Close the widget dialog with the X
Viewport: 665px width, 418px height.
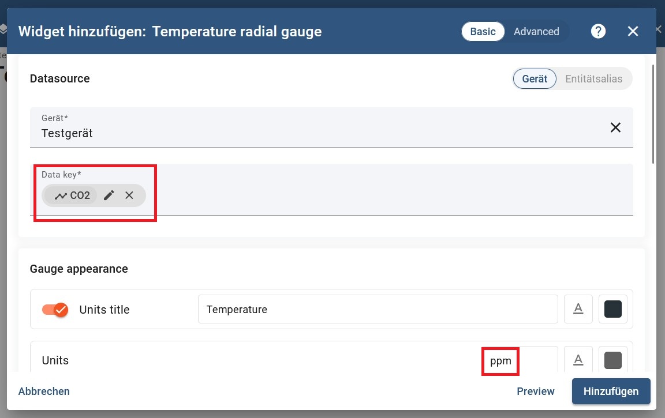(x=633, y=31)
